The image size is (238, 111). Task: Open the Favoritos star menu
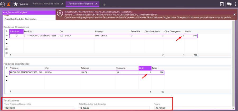click(x=21, y=4)
